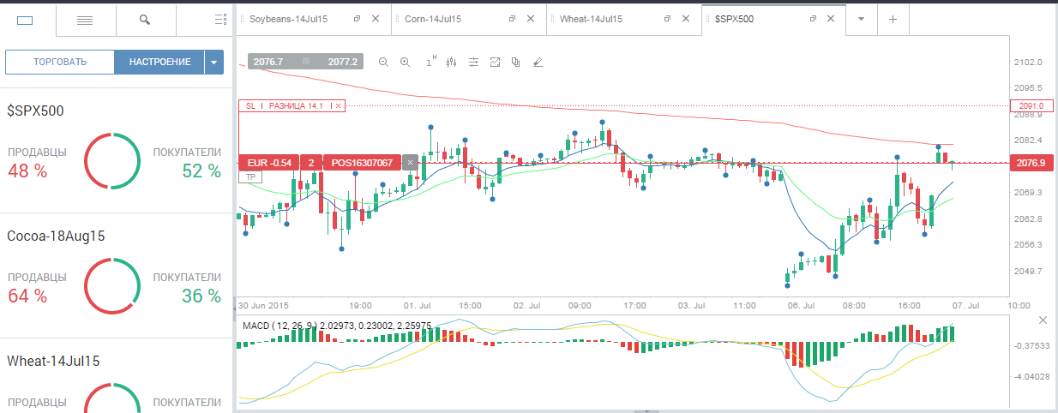Click the 2077.2 buy price button
This screenshot has height=413, width=1058.
[x=341, y=62]
